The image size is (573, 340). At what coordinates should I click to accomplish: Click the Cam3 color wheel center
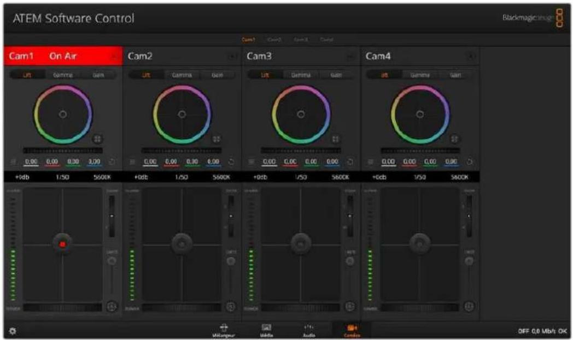[x=301, y=114]
